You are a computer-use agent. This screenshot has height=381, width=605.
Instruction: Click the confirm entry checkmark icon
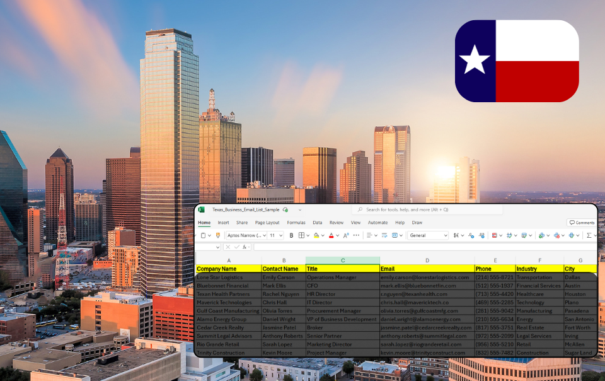pos(236,247)
